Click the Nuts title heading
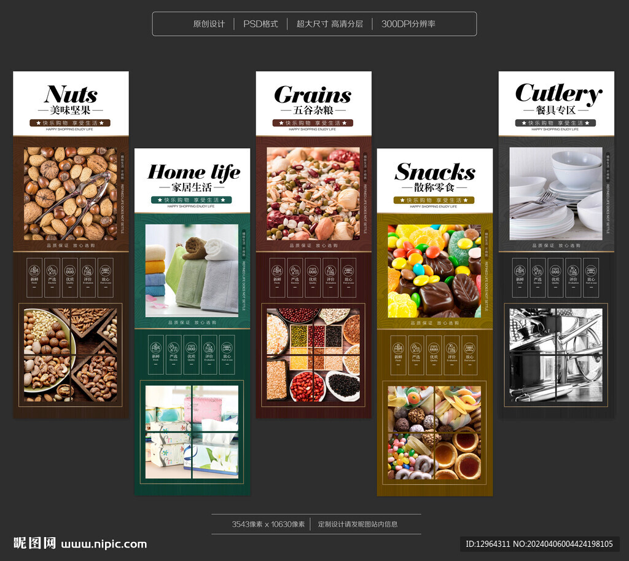This screenshot has height=561, width=629. coord(71,94)
